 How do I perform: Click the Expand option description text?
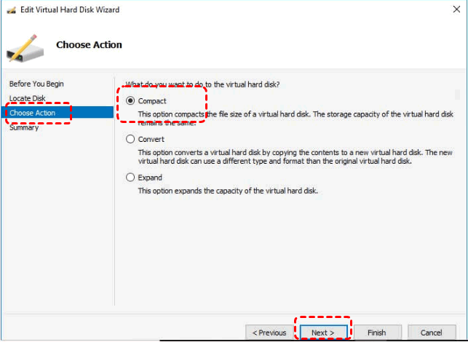[x=228, y=191]
